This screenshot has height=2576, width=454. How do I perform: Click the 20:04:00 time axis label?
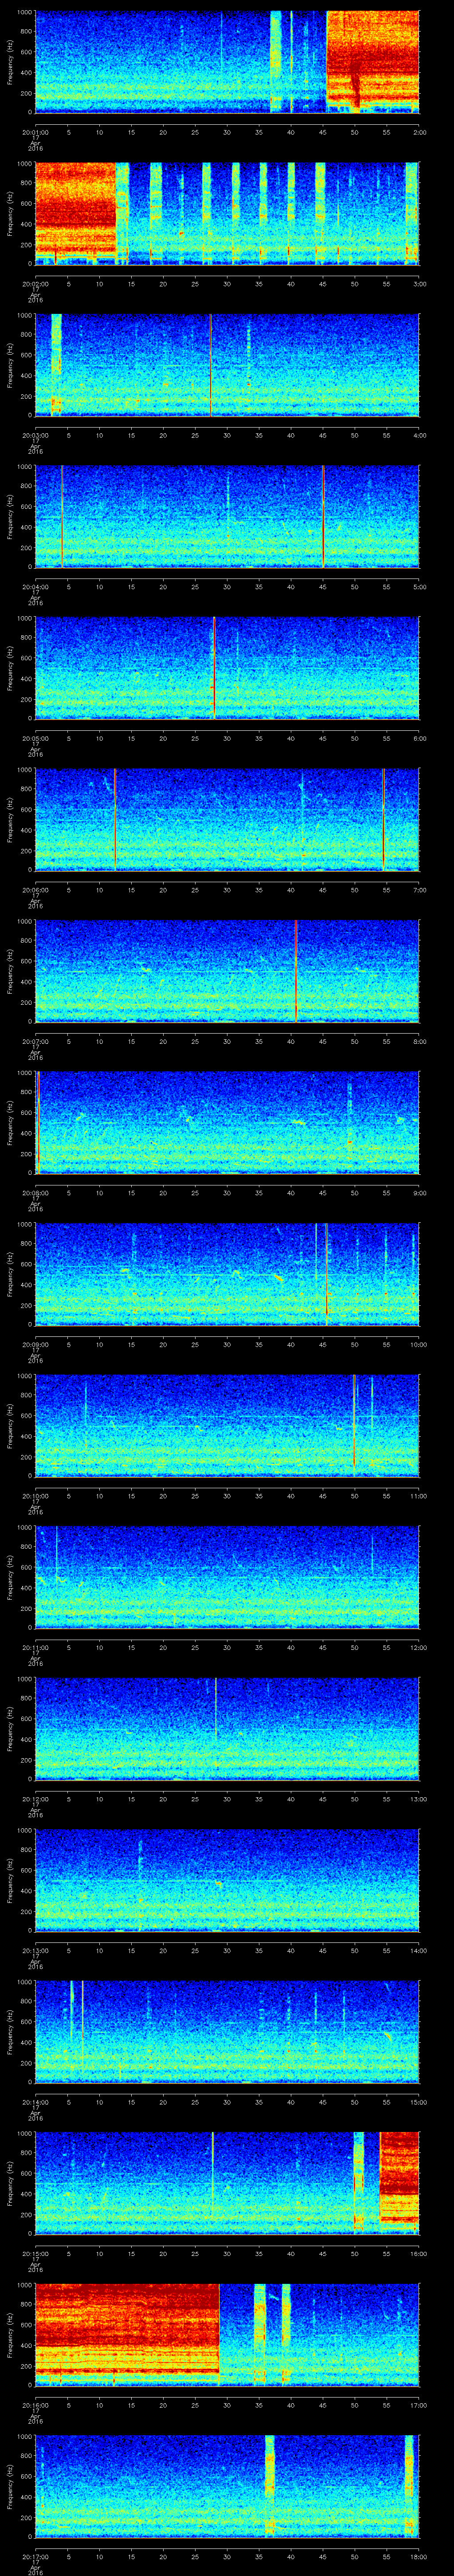pyautogui.click(x=35, y=587)
